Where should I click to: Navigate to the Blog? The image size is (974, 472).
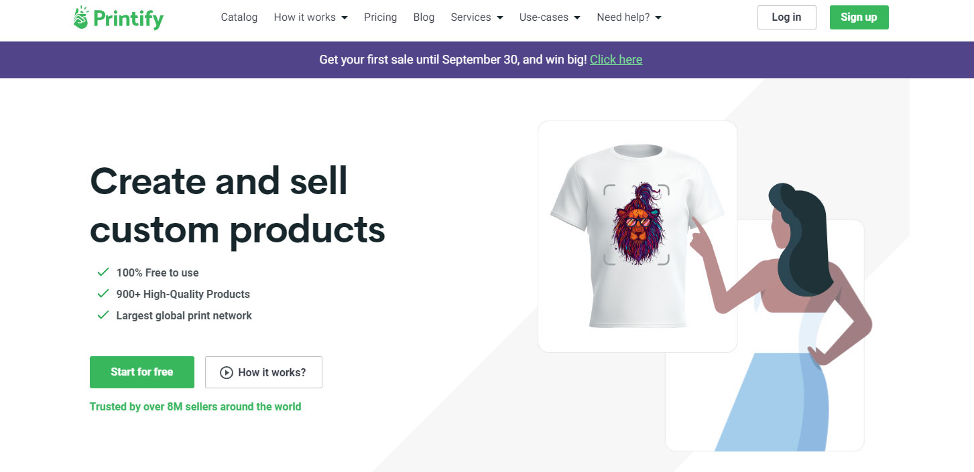coord(424,17)
